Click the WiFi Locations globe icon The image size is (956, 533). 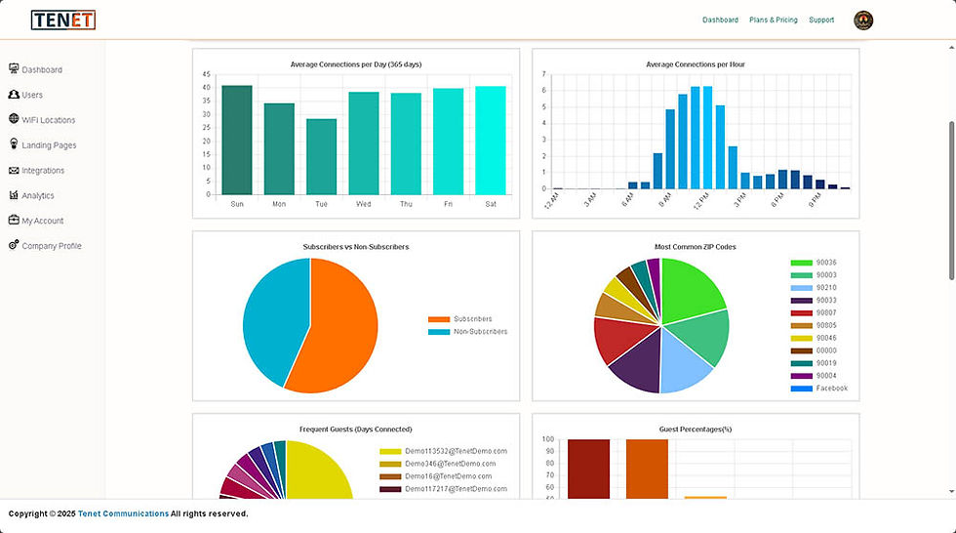click(x=14, y=119)
